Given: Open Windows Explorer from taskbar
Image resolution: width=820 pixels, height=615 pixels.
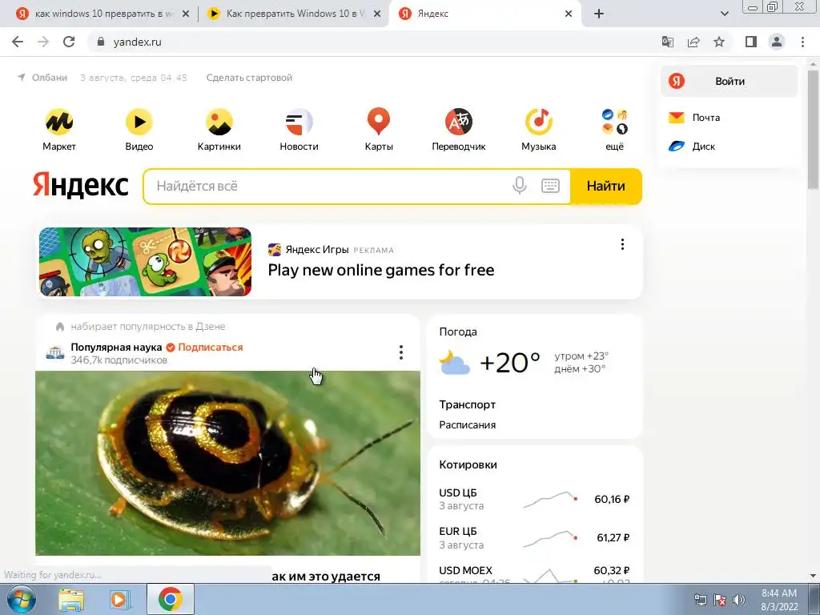Looking at the screenshot, I should 70,599.
